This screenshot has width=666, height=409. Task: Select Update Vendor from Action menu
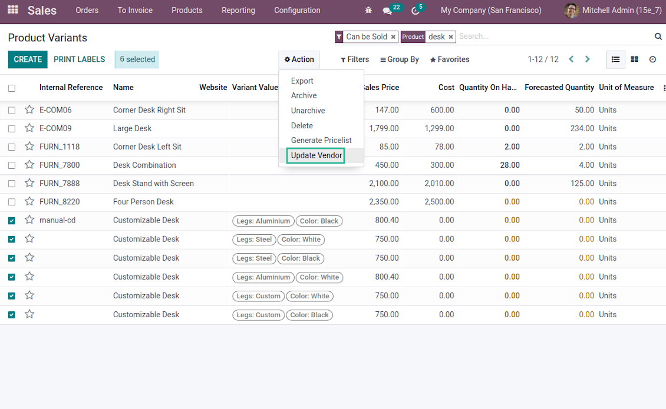(316, 155)
